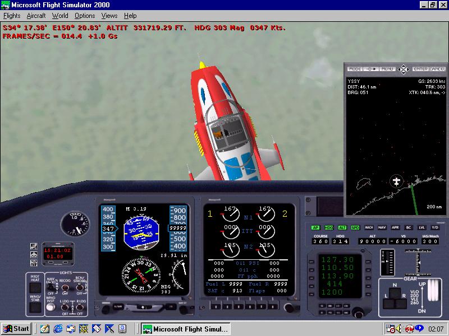Open Internet Explorer from Quick Launch
449x336 pixels.
pyautogui.click(x=58, y=329)
